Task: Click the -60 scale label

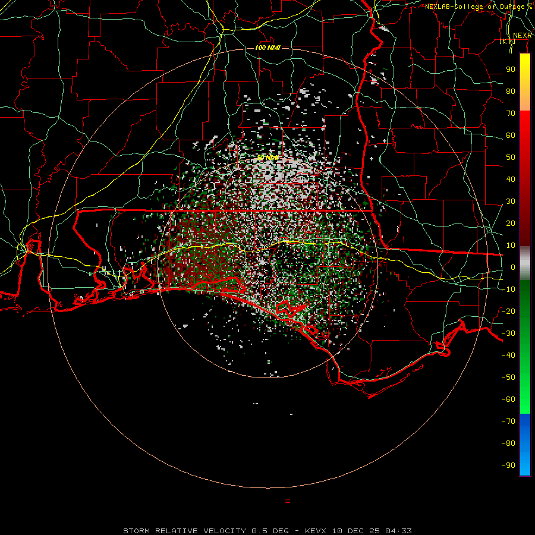Action: coord(508,399)
